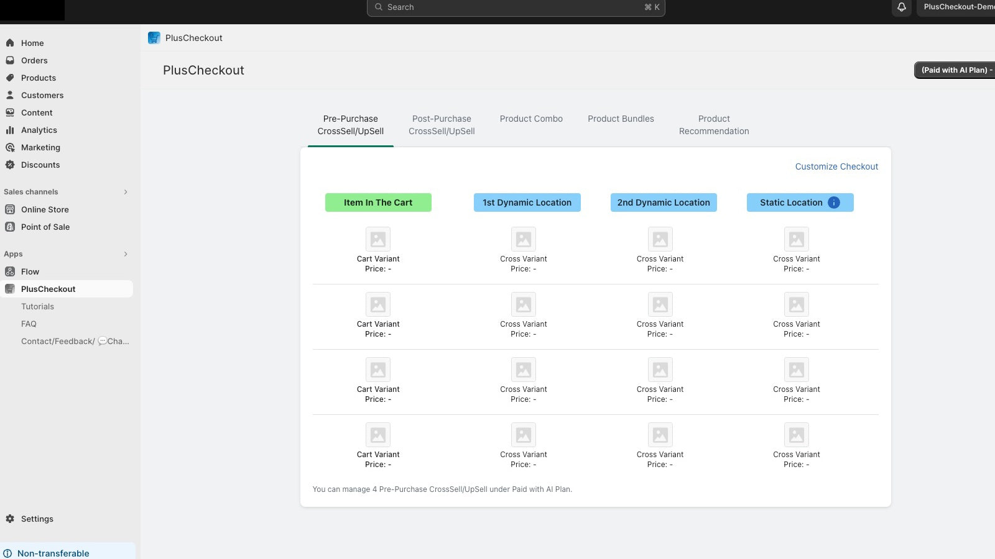Select first row 1st Dynamic Location thumbnail
Viewport: 995px width, 559px height.
[x=524, y=239]
